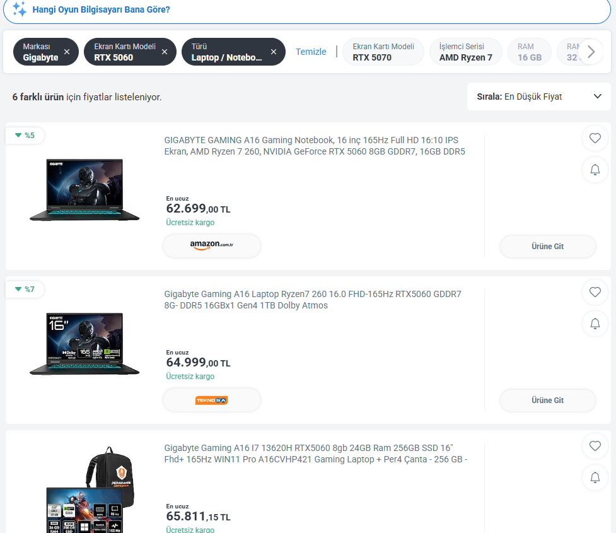
Task: Apply the AMD Ryzen 7 processor filter
Action: pos(465,52)
